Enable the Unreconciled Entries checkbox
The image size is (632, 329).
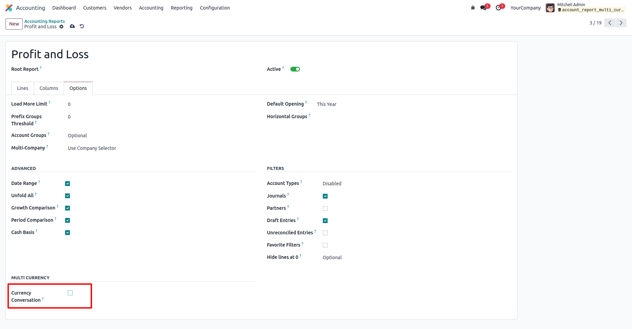click(325, 233)
